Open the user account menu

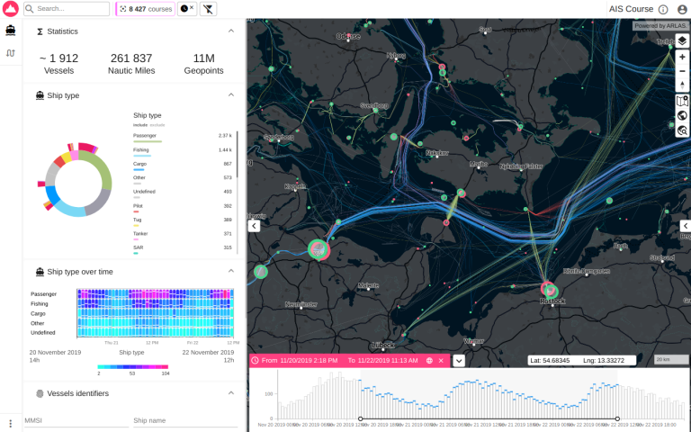682,9
